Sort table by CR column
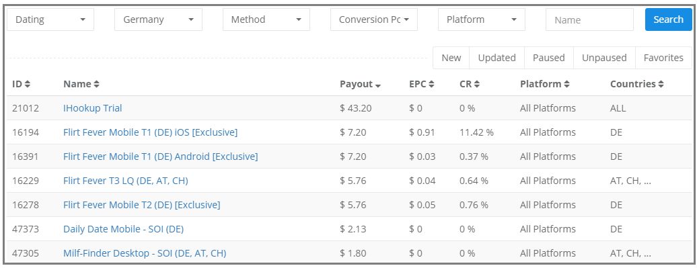The width and height of the screenshot is (697, 268). pos(470,84)
